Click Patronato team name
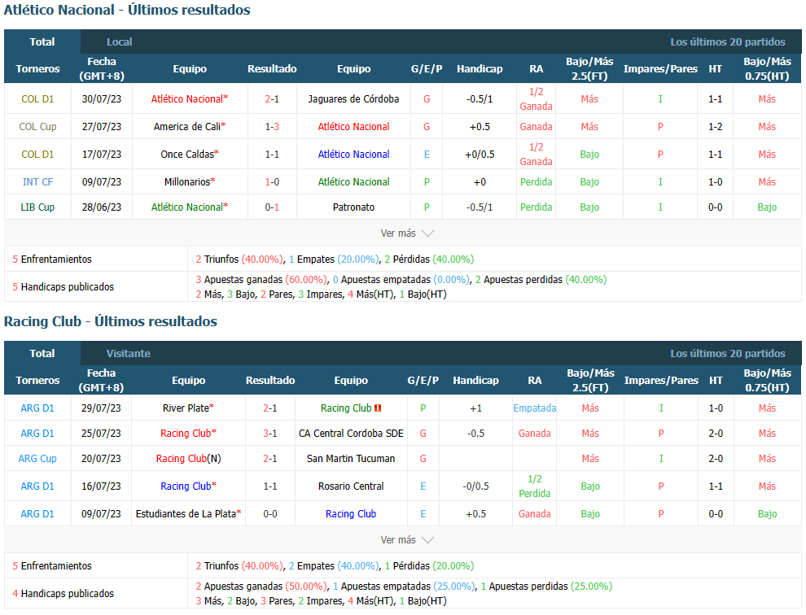This screenshot has height=615, width=806. click(x=353, y=207)
